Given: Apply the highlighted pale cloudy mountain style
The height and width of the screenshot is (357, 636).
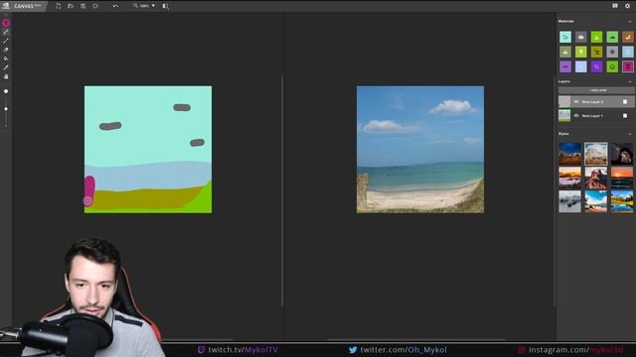Looking at the screenshot, I should point(596,154).
